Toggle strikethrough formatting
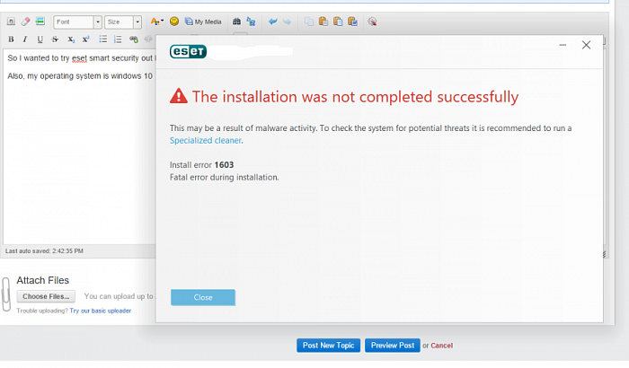 tap(55, 39)
